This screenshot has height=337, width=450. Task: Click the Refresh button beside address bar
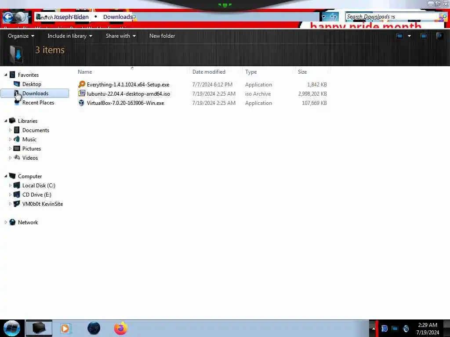click(x=334, y=17)
